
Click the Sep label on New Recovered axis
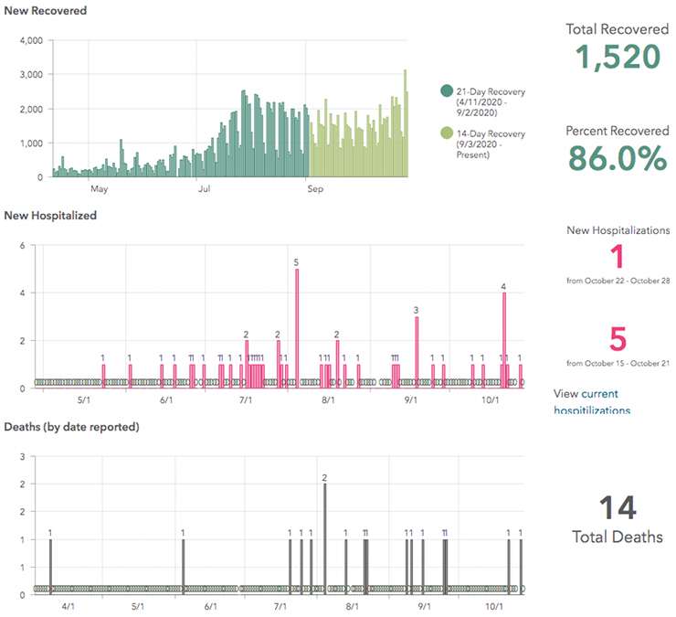click(x=314, y=189)
